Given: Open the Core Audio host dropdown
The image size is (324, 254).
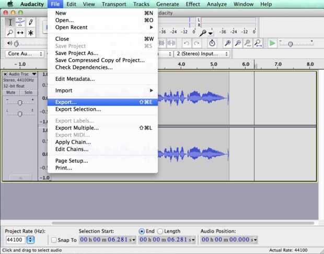Looking at the screenshot, I should [x=25, y=54].
